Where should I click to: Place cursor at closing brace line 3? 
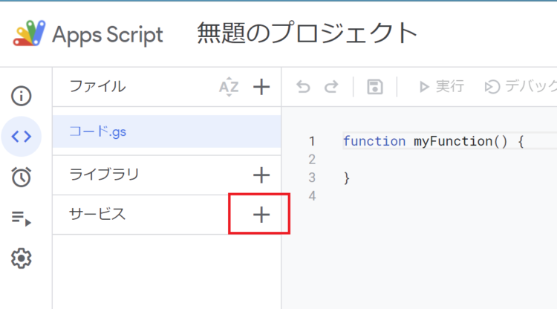[346, 178]
